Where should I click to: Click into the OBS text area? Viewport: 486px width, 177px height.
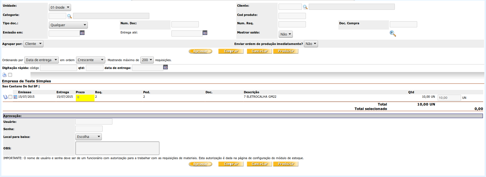click(x=117, y=148)
